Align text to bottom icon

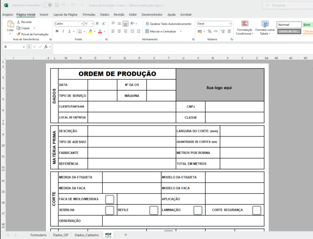pyautogui.click(x=125, y=24)
